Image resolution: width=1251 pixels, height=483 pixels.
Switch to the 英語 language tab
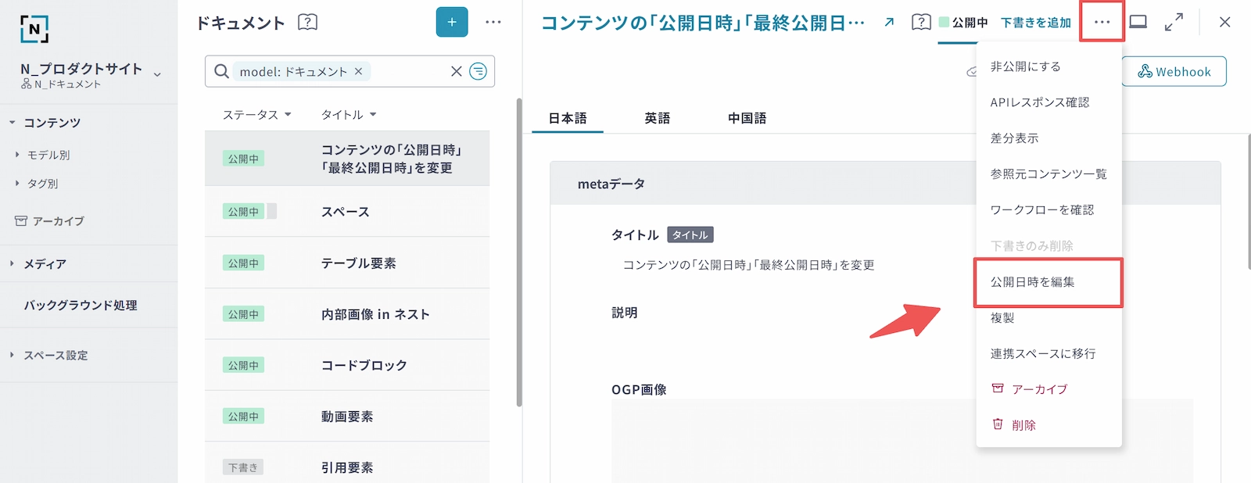(657, 118)
